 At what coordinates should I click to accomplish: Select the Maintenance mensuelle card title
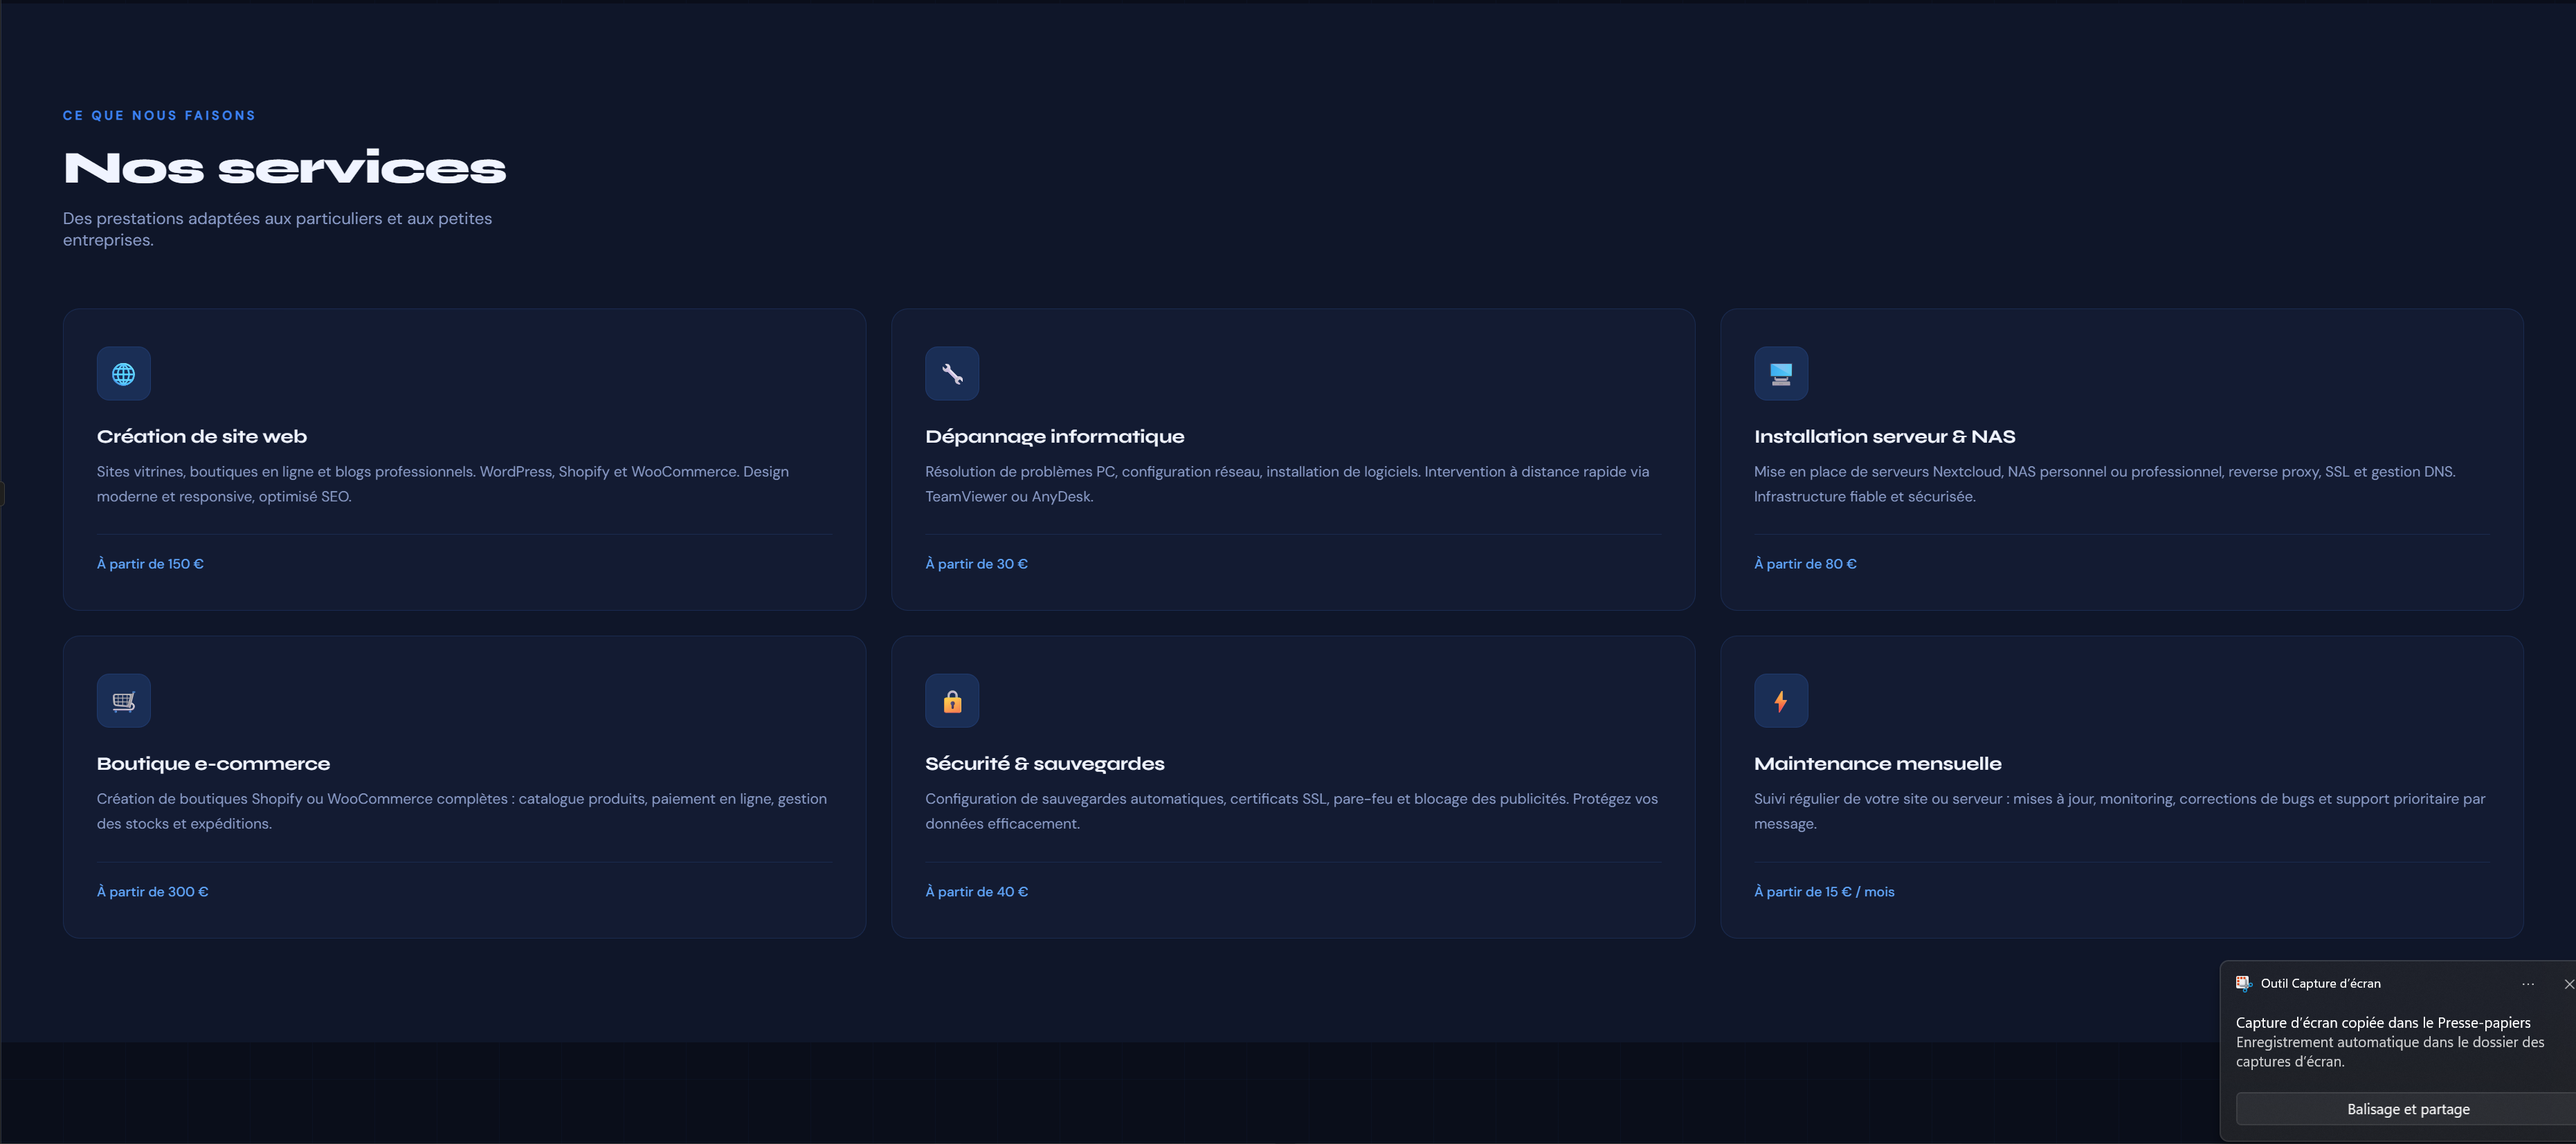click(x=1877, y=764)
